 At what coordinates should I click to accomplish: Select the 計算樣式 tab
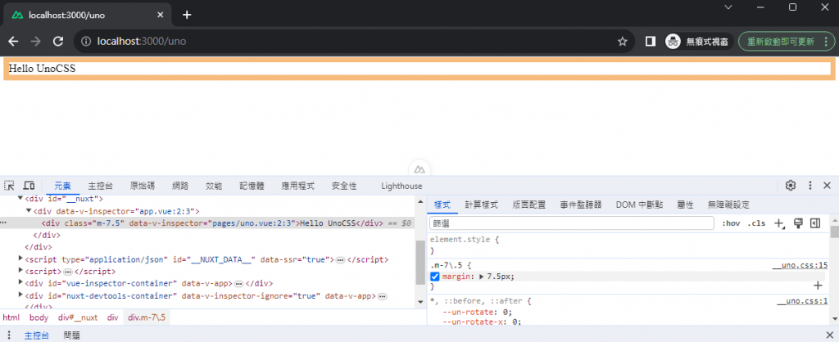pyautogui.click(x=482, y=205)
